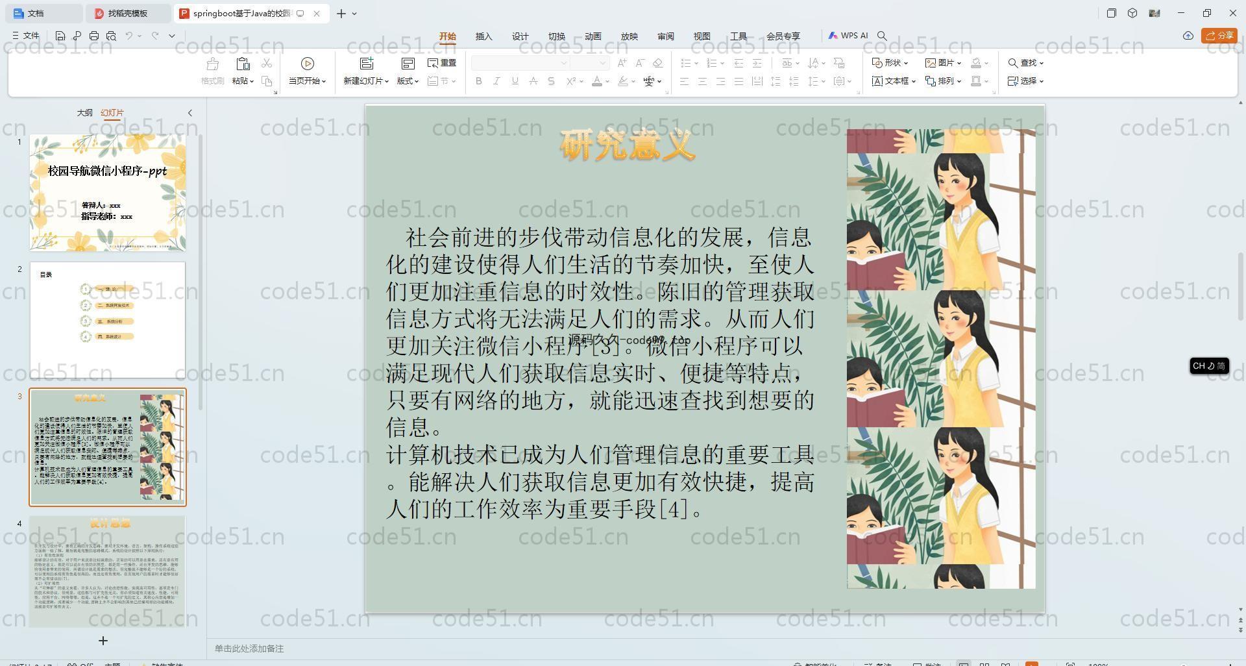Select slide 1 thumbnail 校园导航微信小程序
This screenshot has width=1246, height=666.
(x=108, y=193)
